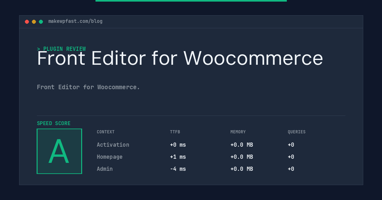The height and width of the screenshot is (200, 382).
Task: Select the '> PLUGIN REVIEW' label
Action: point(61,49)
